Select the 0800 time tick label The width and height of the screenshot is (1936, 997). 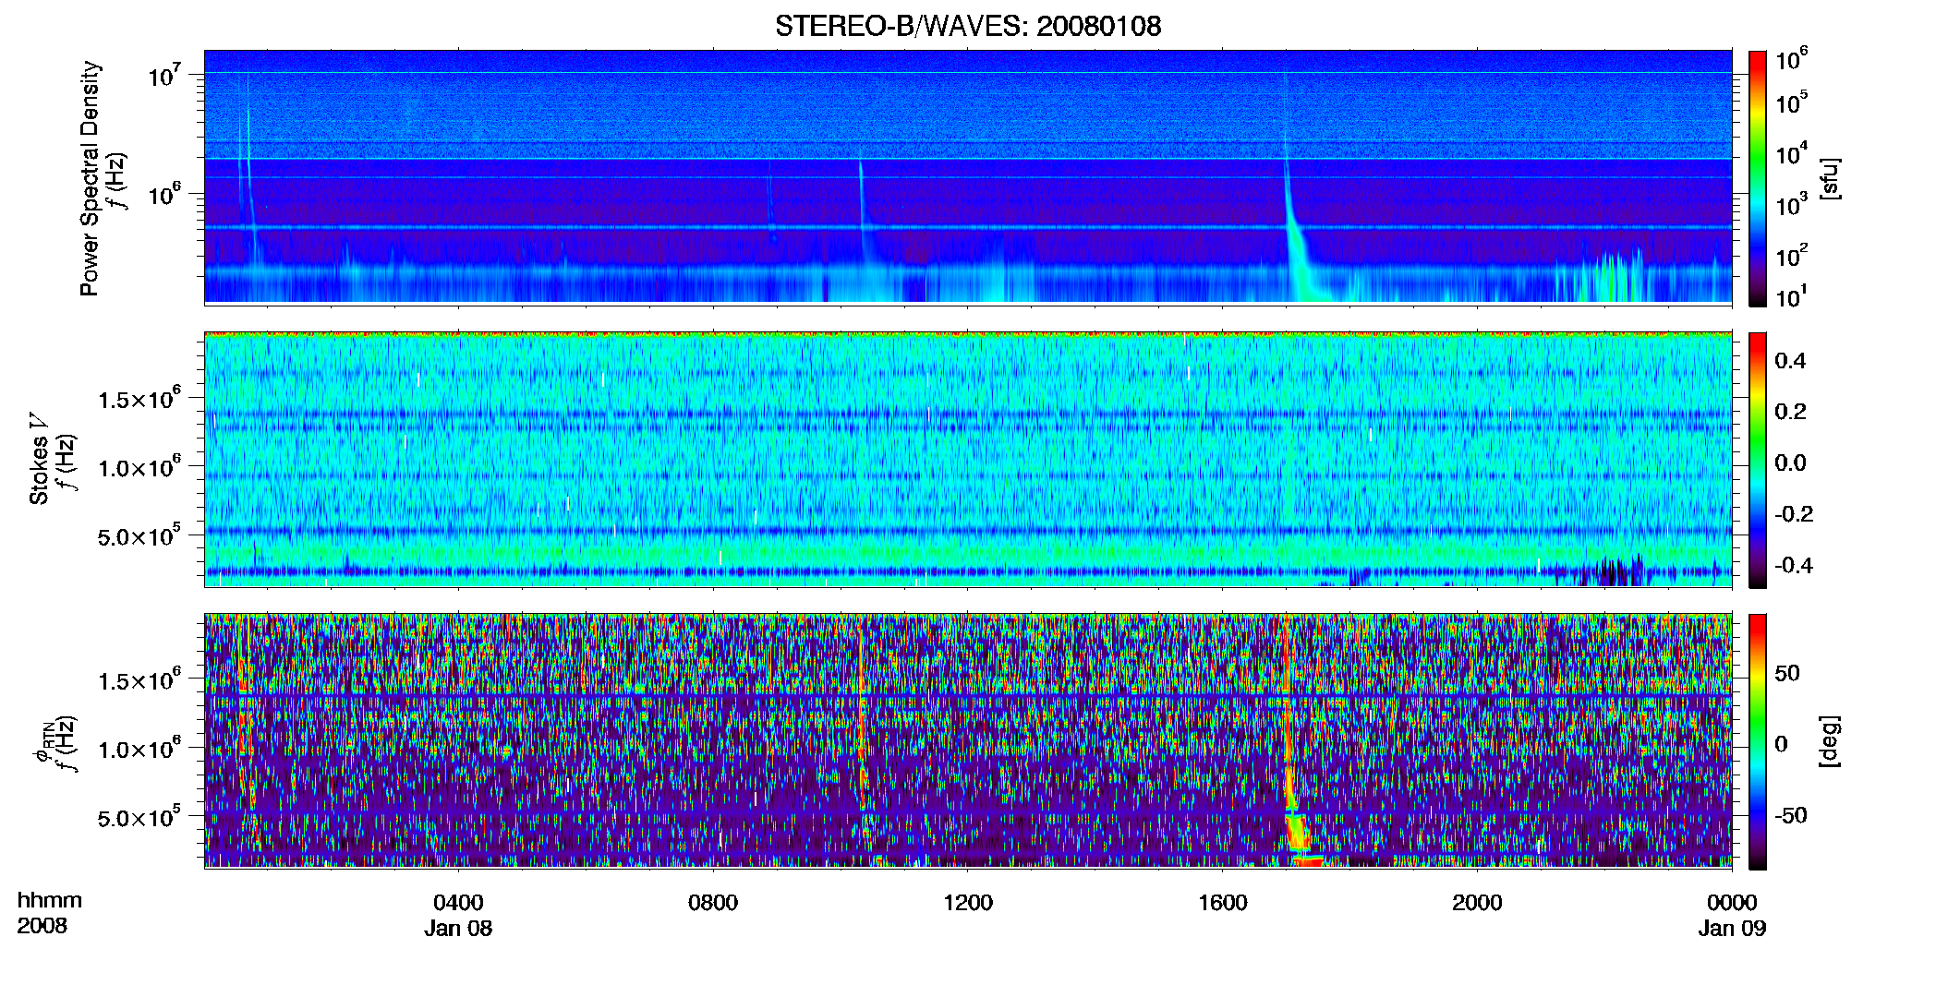[x=713, y=903]
